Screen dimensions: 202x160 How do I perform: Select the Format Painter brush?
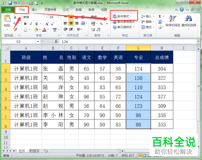[15, 29]
